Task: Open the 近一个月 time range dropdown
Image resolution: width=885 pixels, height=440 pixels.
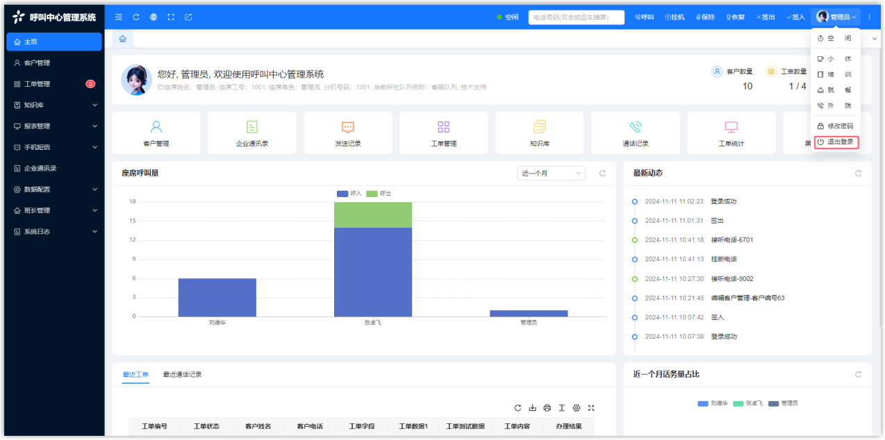Action: click(551, 174)
